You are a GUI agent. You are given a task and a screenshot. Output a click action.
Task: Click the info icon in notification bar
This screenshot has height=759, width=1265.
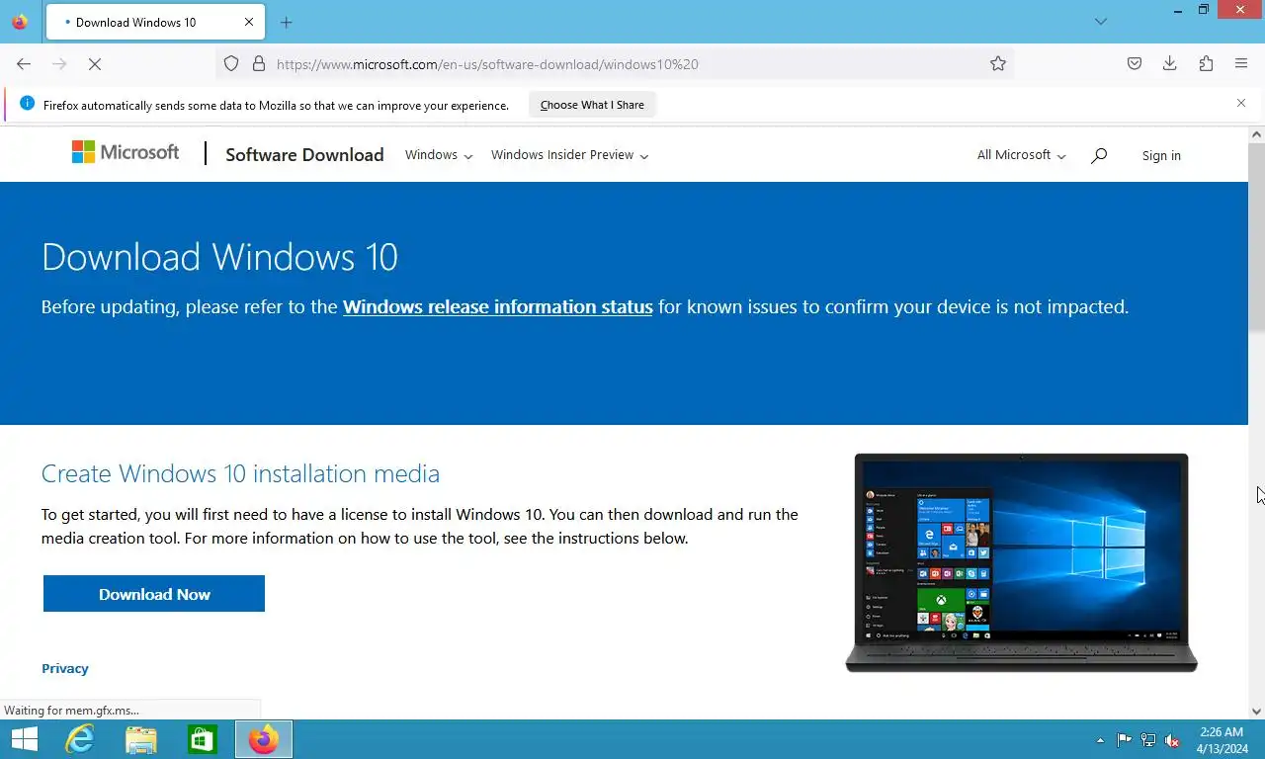tap(27, 104)
